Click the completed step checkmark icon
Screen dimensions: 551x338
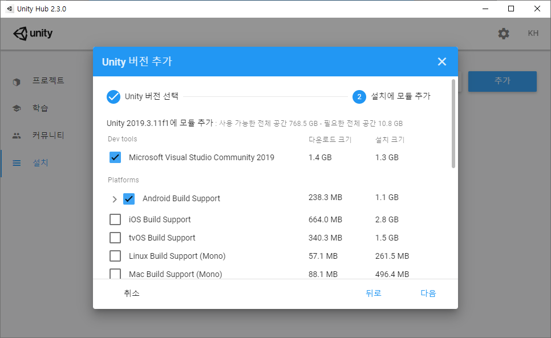(113, 96)
